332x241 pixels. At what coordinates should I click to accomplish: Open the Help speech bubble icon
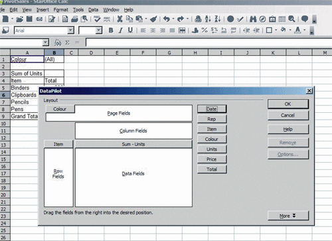(305, 19)
